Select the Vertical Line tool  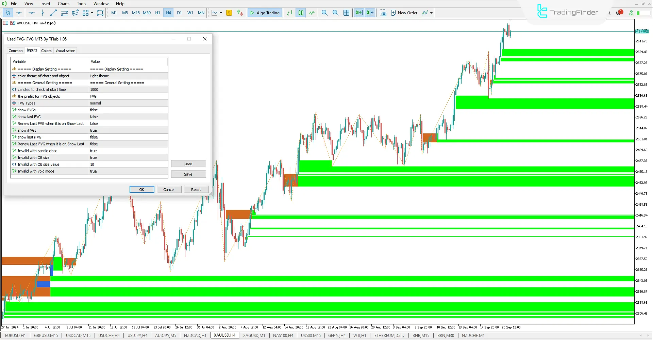(43, 13)
